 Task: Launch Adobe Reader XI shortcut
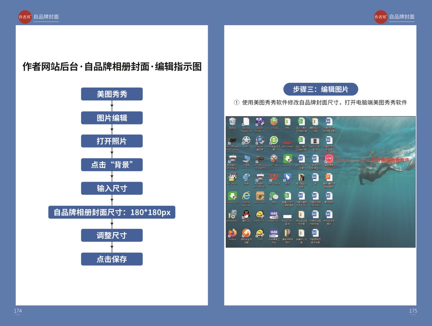click(x=246, y=122)
